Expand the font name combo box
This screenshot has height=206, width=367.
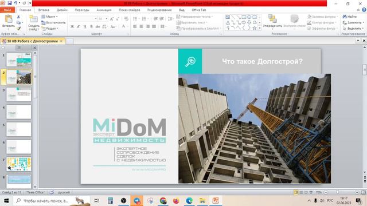click(x=96, y=19)
